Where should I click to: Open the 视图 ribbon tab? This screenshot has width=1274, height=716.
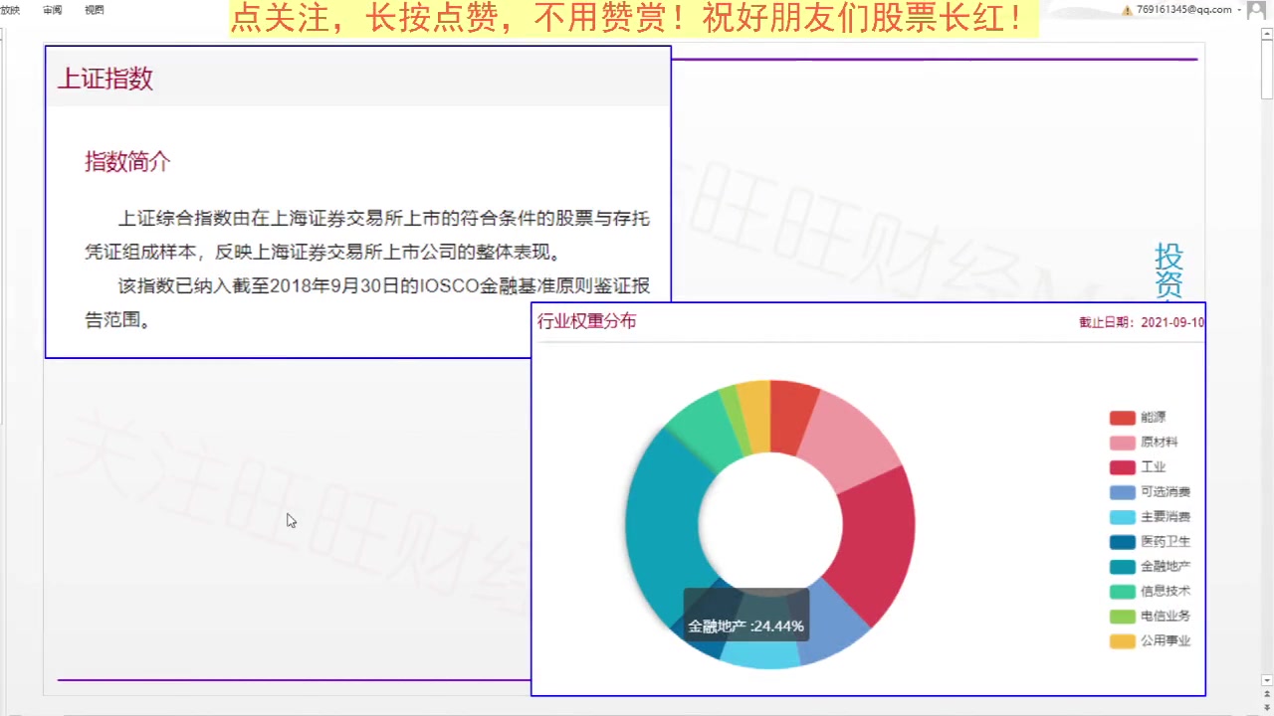coord(95,10)
